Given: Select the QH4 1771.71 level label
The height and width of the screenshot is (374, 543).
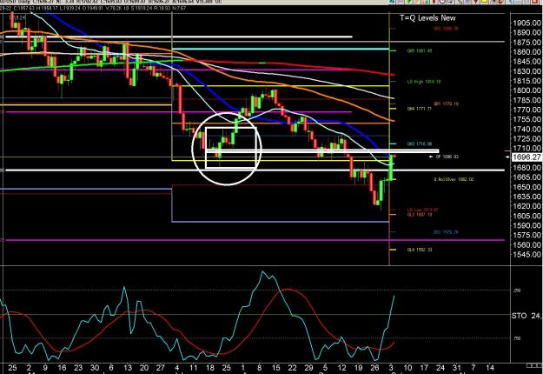Looking at the screenshot, I should pos(420,109).
